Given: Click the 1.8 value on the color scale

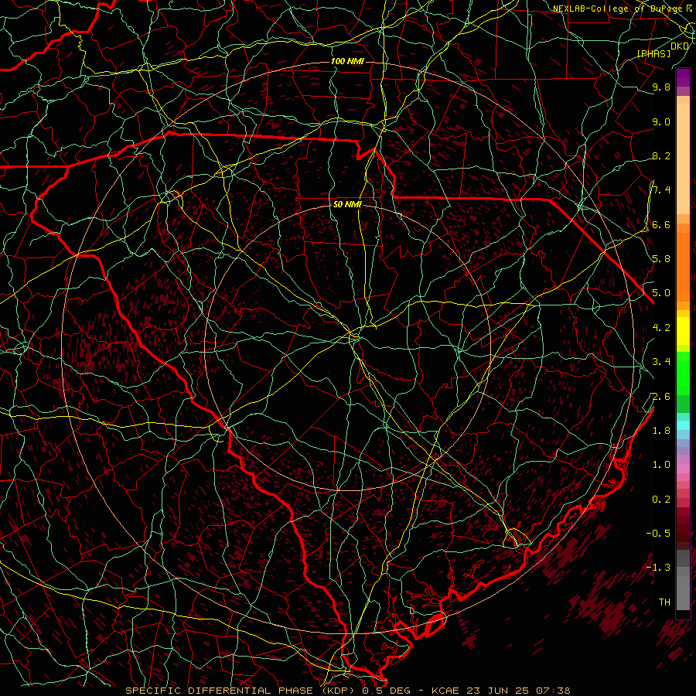Looking at the screenshot, I should pos(661,431).
